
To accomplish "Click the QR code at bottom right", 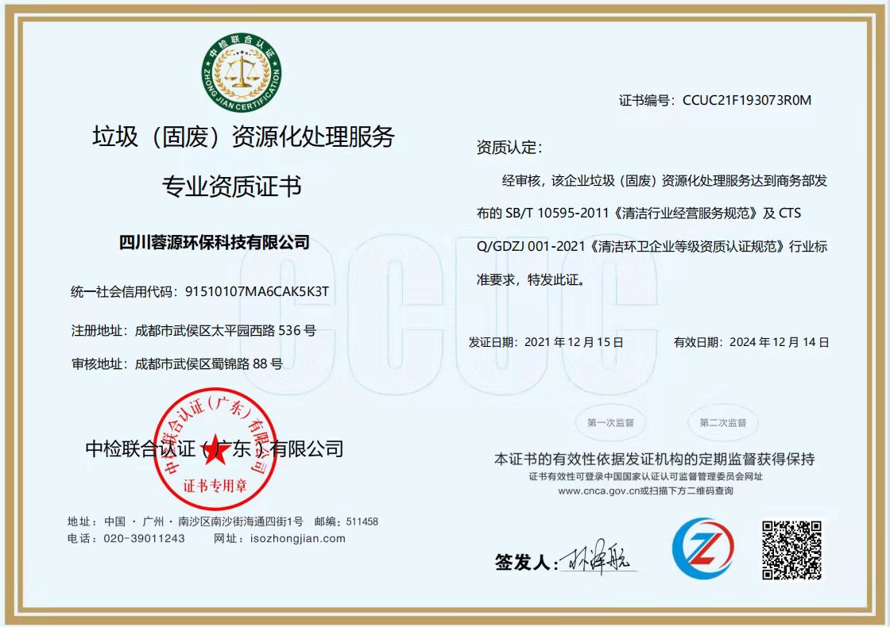I will [791, 549].
